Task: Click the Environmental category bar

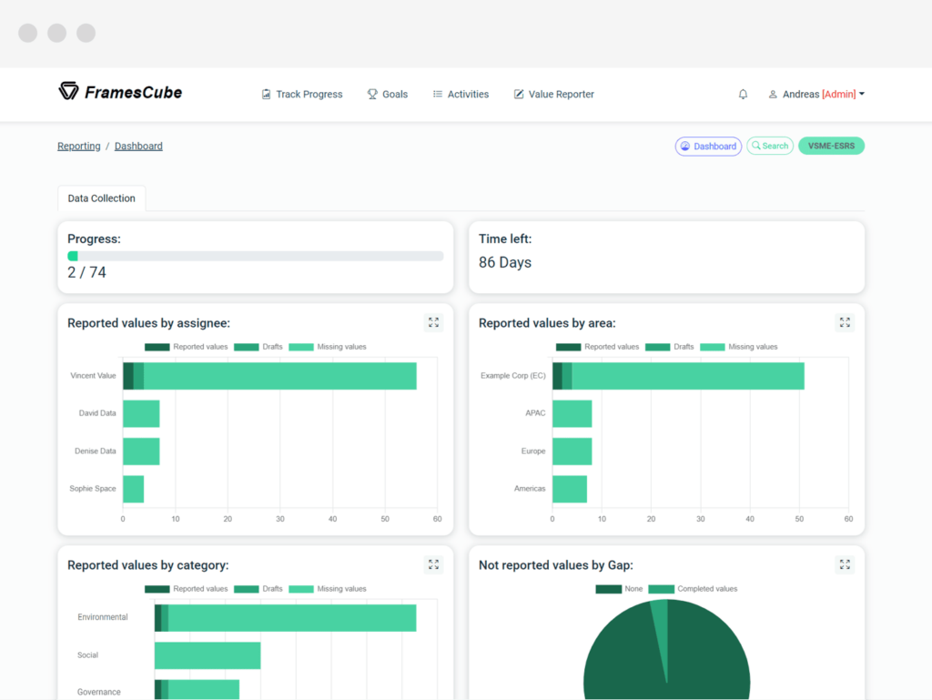Action: pyautogui.click(x=285, y=618)
